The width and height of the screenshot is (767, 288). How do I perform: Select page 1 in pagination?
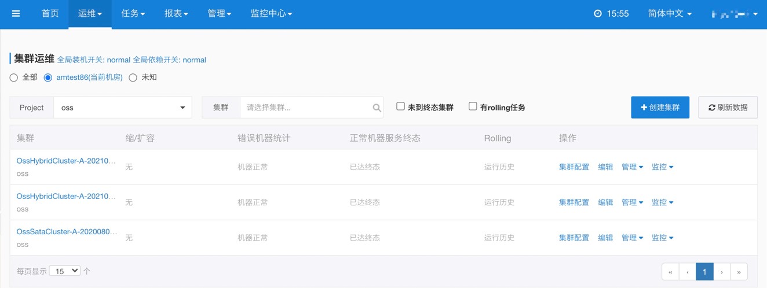(x=704, y=272)
